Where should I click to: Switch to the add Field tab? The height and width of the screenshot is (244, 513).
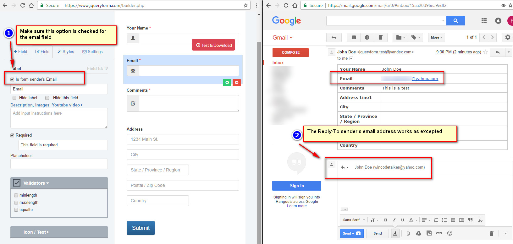click(20, 52)
